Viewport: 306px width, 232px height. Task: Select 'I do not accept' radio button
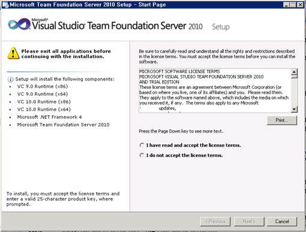pyautogui.click(x=142, y=155)
